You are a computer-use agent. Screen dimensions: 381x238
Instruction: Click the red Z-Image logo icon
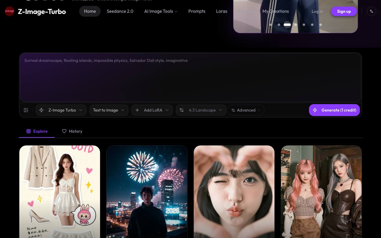coord(10,11)
